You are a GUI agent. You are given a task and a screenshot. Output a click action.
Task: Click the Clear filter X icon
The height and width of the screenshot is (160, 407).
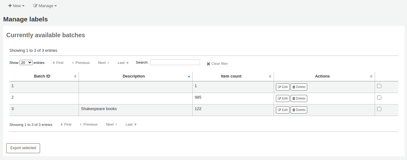pyautogui.click(x=208, y=64)
